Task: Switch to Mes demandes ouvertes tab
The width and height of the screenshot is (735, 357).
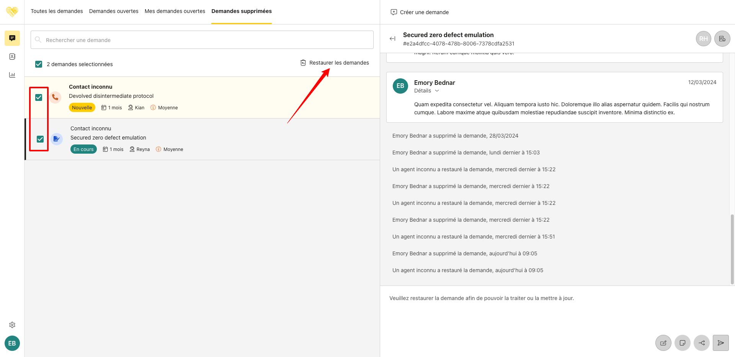Action: (175, 11)
